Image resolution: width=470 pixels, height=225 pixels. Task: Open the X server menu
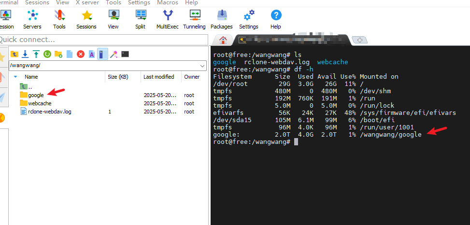(x=87, y=2)
